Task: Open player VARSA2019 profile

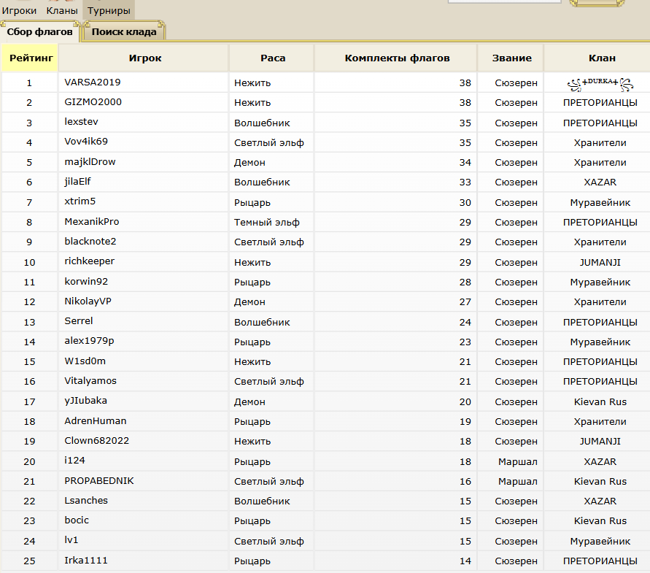Action: (x=92, y=82)
